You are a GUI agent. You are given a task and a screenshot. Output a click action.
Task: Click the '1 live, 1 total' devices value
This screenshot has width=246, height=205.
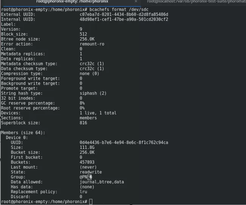click(x=98, y=113)
